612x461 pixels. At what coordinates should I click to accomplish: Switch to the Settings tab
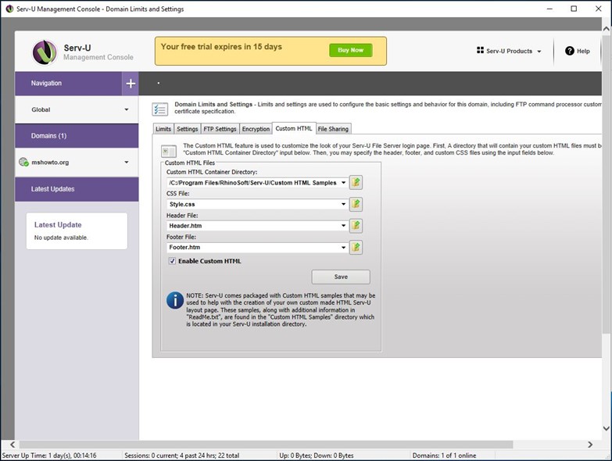(188, 129)
